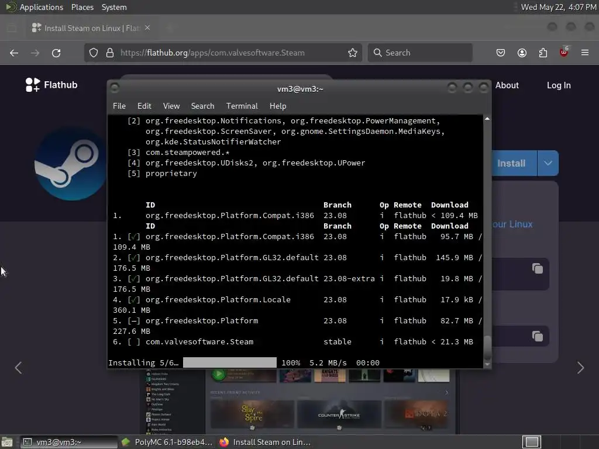Open the System menu in the top panel
The height and width of the screenshot is (449, 599).
pos(114,7)
